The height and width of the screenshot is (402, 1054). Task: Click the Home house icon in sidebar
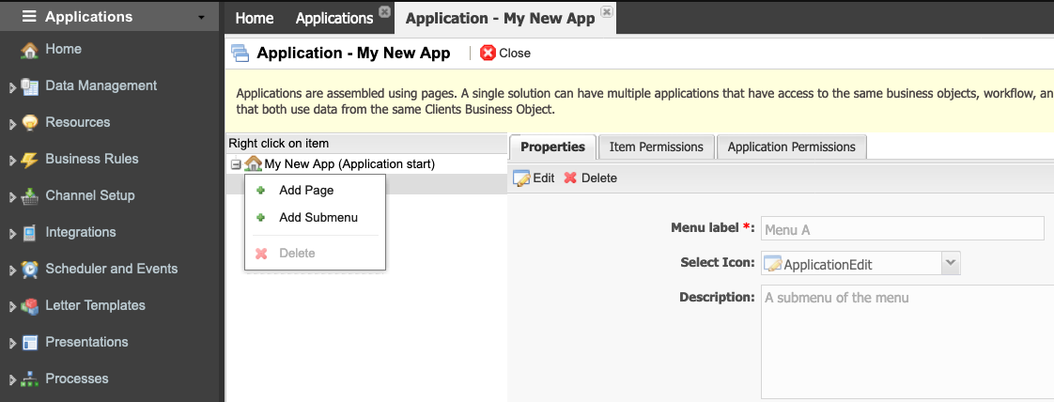coord(29,50)
